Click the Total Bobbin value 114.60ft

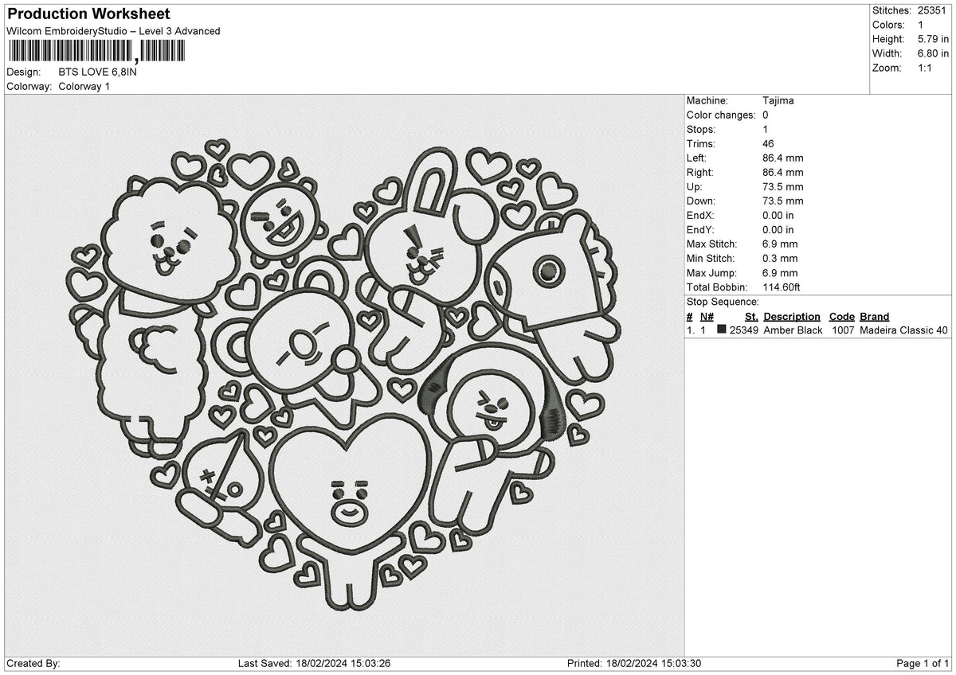[782, 287]
